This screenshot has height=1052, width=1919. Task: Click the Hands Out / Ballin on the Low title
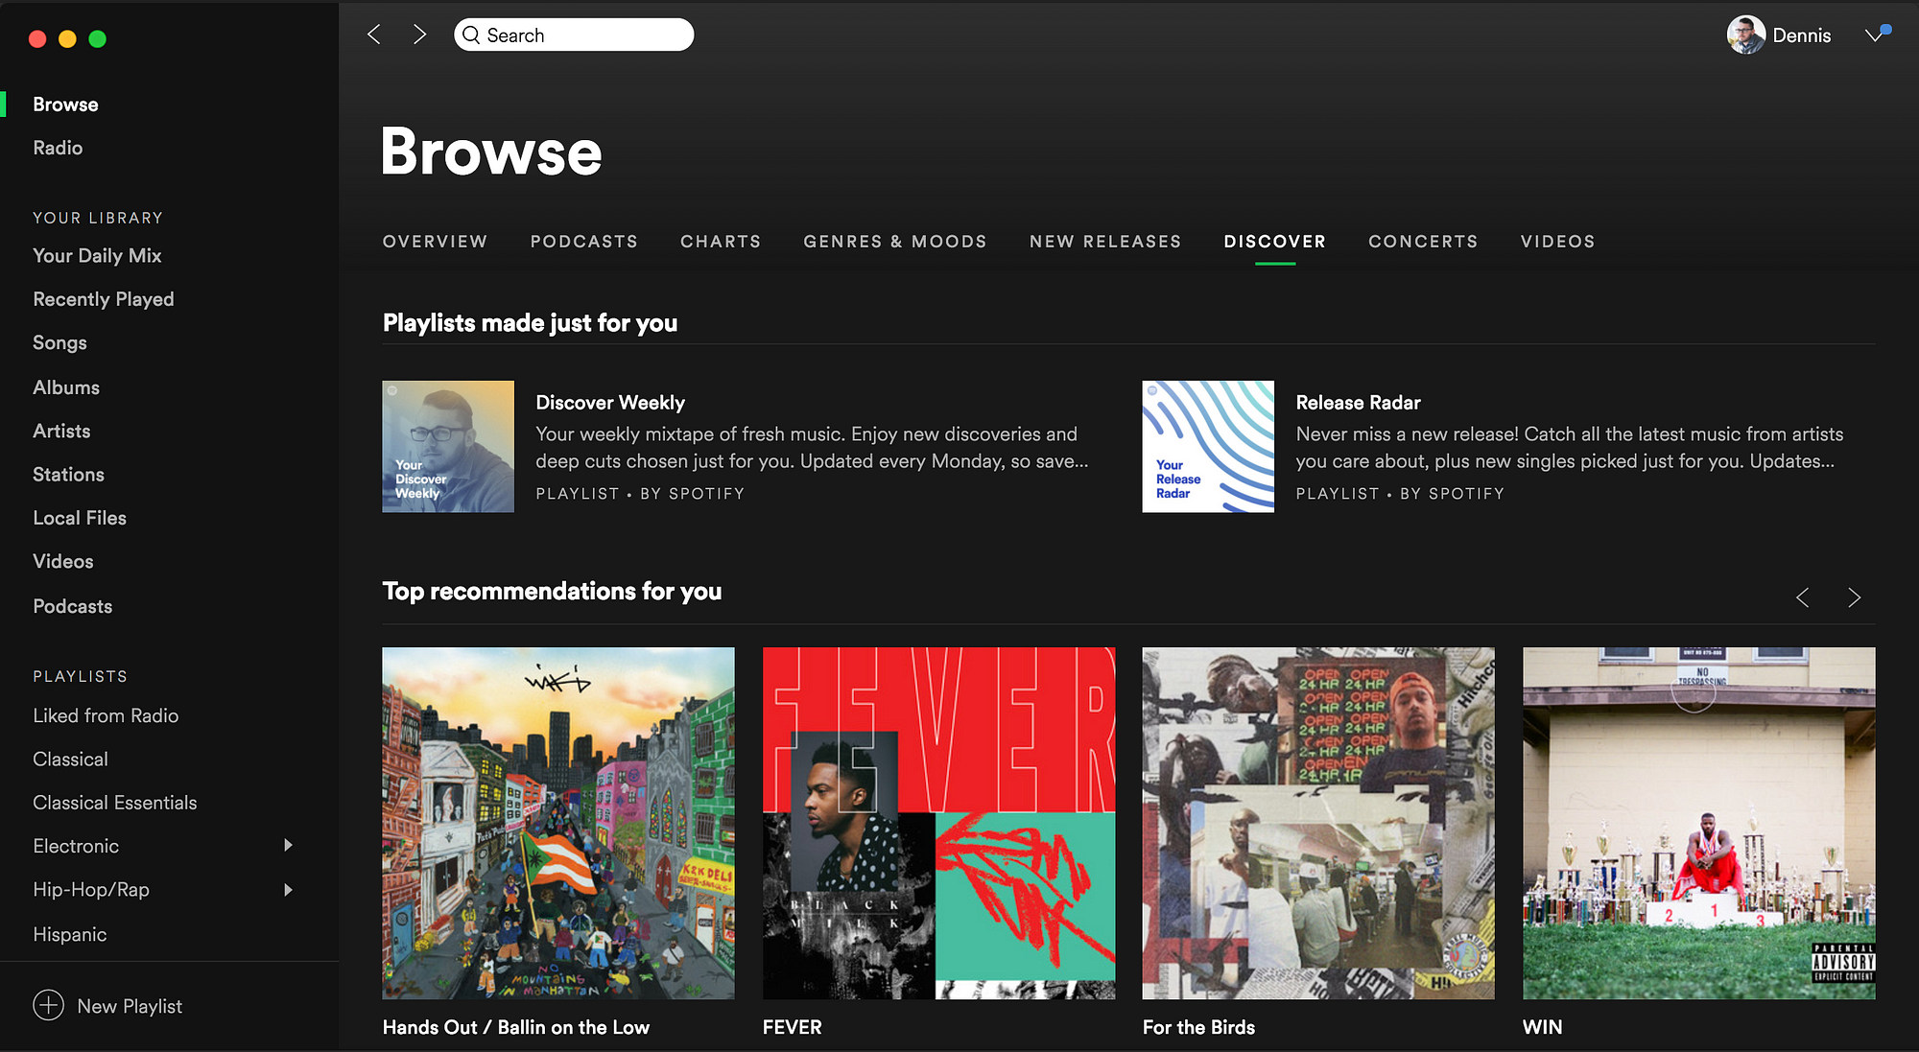pos(516,1027)
